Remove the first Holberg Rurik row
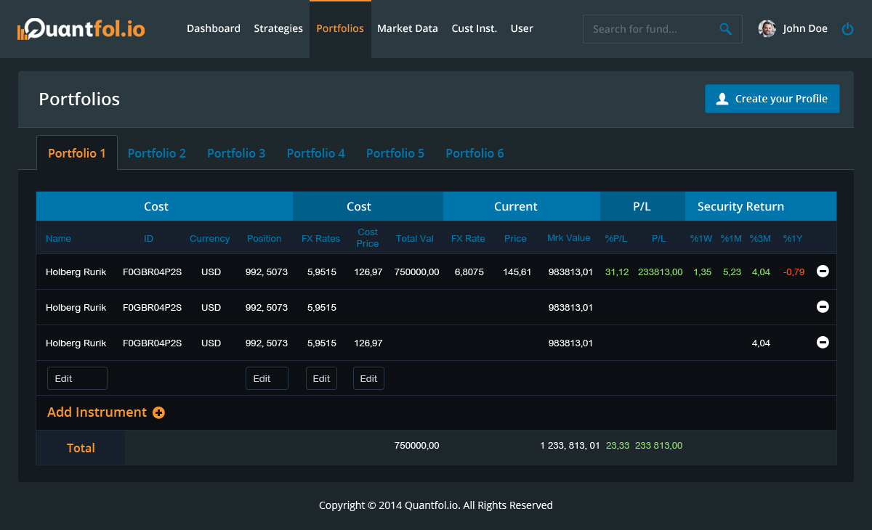872x530 pixels. 823,272
